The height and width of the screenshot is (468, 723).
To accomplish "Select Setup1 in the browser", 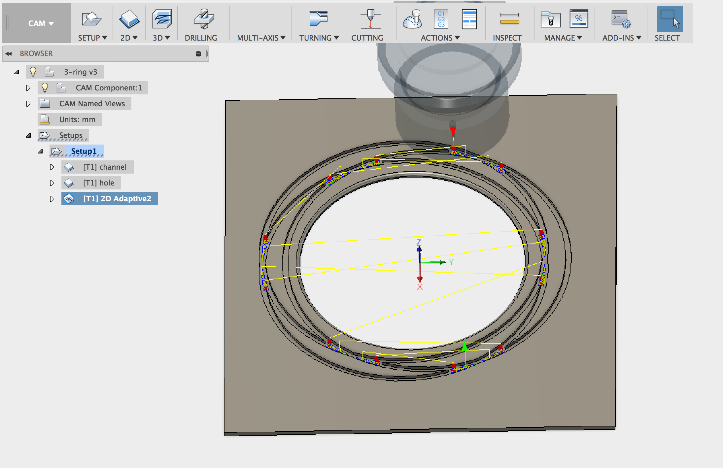I will click(84, 151).
